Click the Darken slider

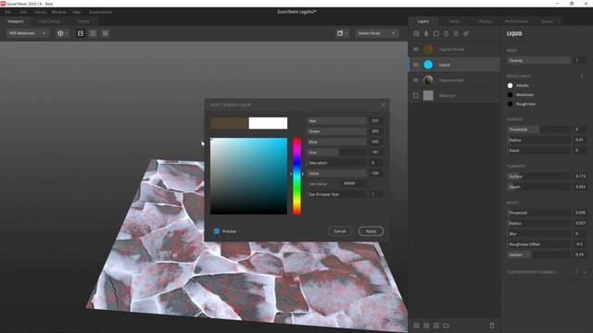[x=538, y=255]
